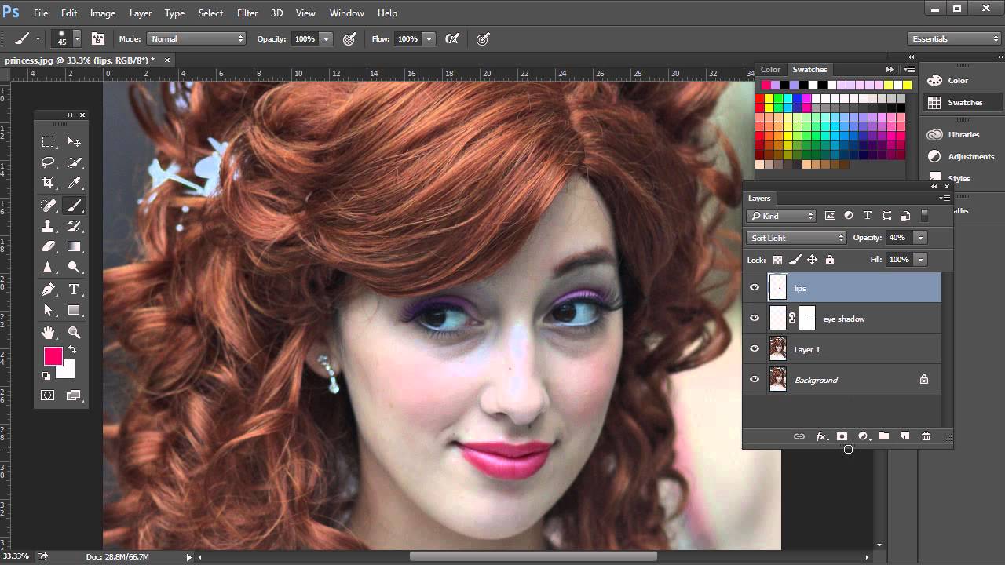Select the Clone Stamp tool
The width and height of the screenshot is (1005, 565).
(x=49, y=226)
